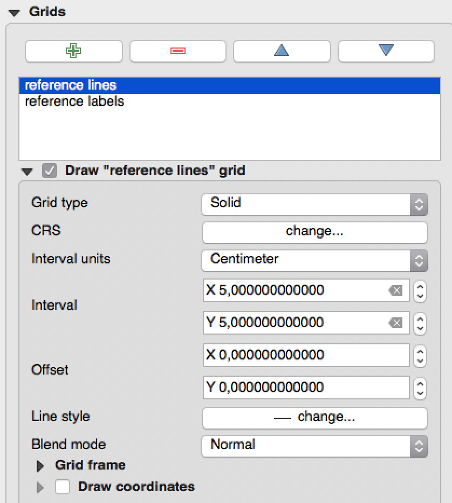Open the Blend mode dropdown
This screenshot has width=452, height=503.
314,445
